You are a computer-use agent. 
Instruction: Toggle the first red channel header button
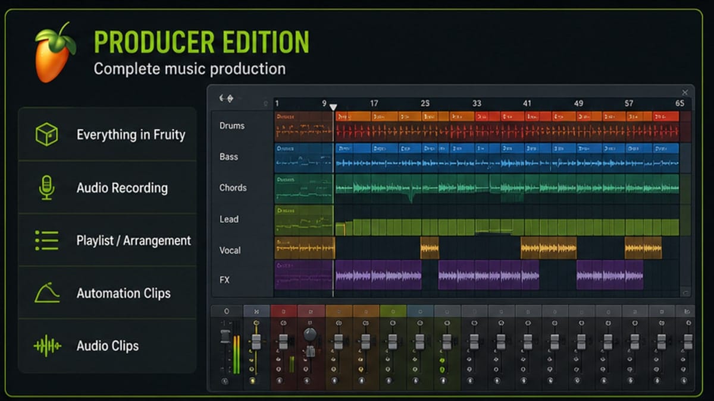[284, 311]
